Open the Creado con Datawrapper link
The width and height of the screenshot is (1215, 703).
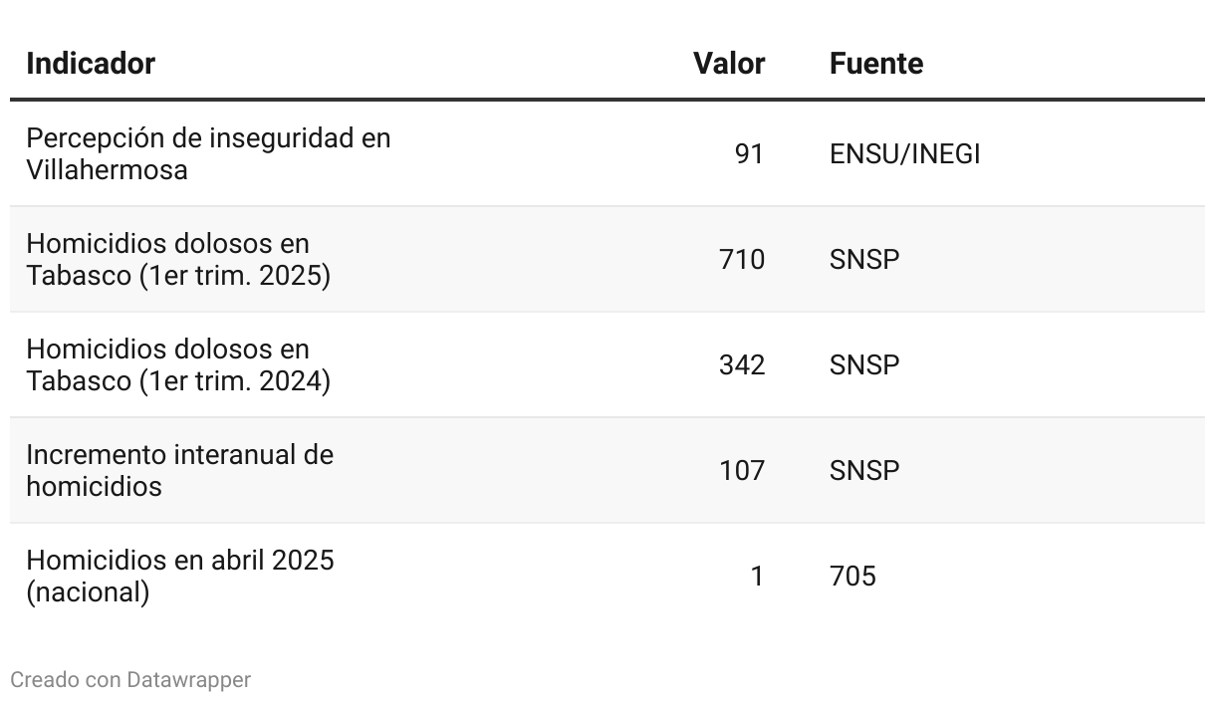pyautogui.click(x=130, y=680)
